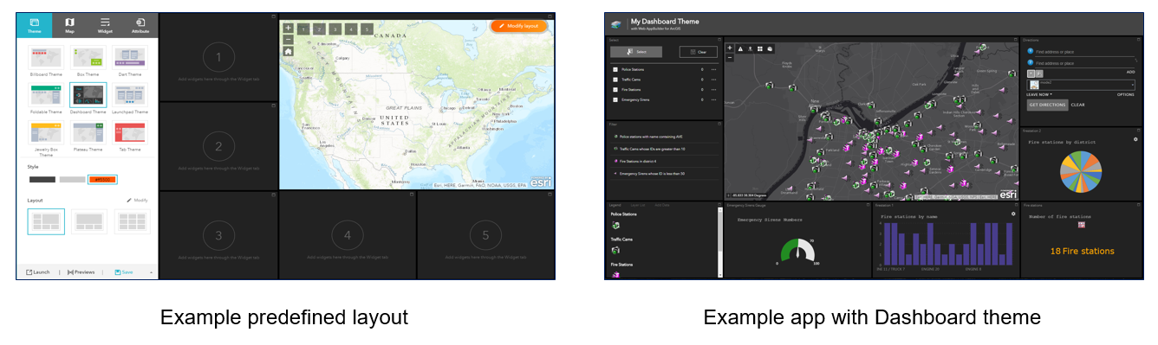Toggle the Traffic Cams layer checkbox
The image size is (1158, 345).
[x=615, y=79]
